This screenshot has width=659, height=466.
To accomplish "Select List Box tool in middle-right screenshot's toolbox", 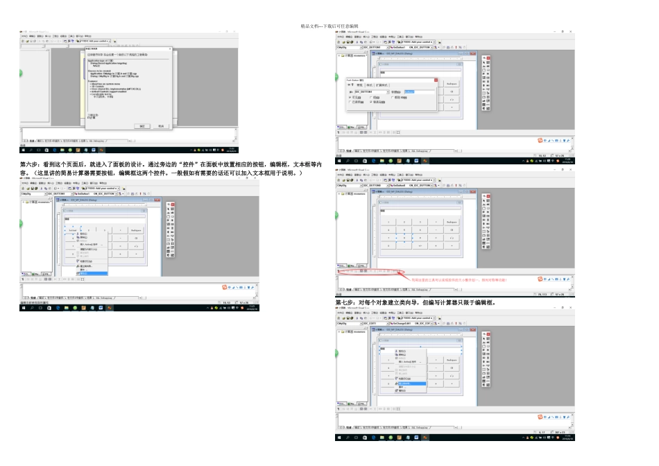I will [488, 216].
